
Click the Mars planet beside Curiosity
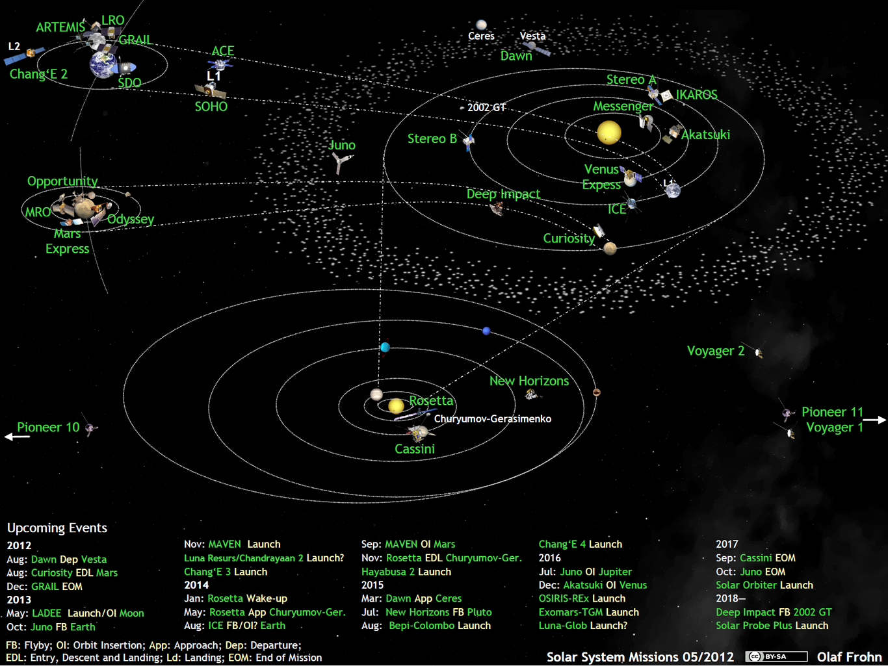click(x=610, y=248)
